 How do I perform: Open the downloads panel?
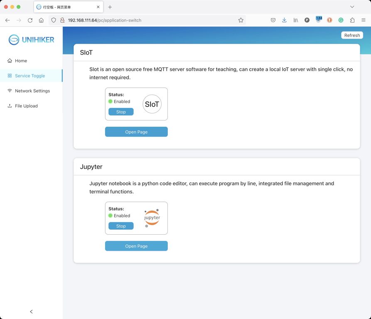tap(285, 20)
